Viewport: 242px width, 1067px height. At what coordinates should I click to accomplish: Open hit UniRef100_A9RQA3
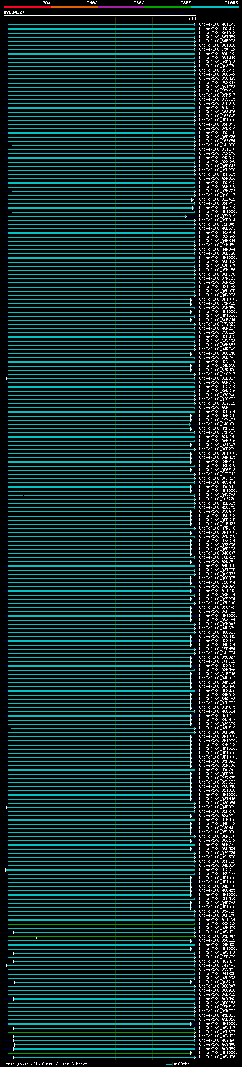pos(217,62)
